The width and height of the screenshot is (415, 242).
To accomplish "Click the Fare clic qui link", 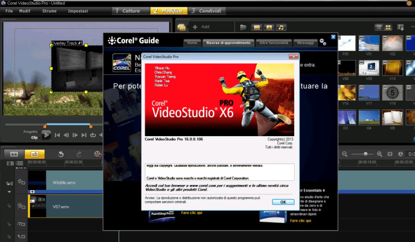I will point(191,213).
